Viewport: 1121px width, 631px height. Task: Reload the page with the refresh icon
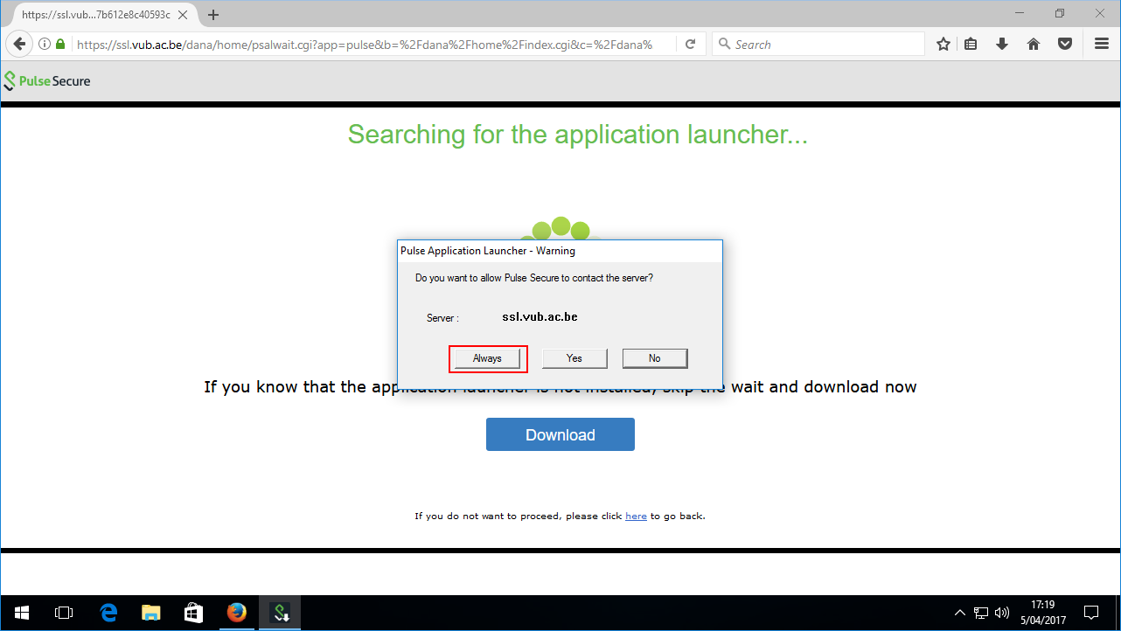[690, 44]
